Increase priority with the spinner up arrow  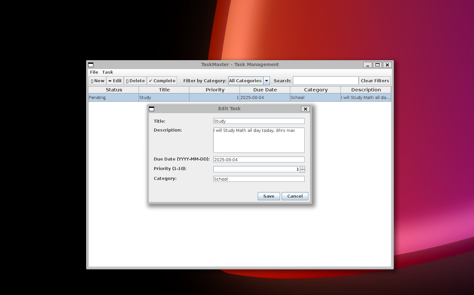pos(302,167)
